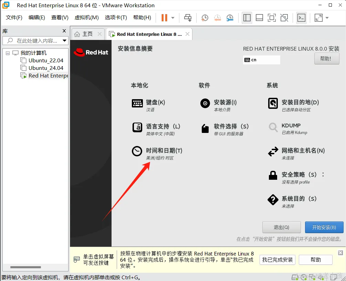The height and width of the screenshot is (281, 346).
Task: Click the CD/DVD device status icon
Action: point(304,277)
